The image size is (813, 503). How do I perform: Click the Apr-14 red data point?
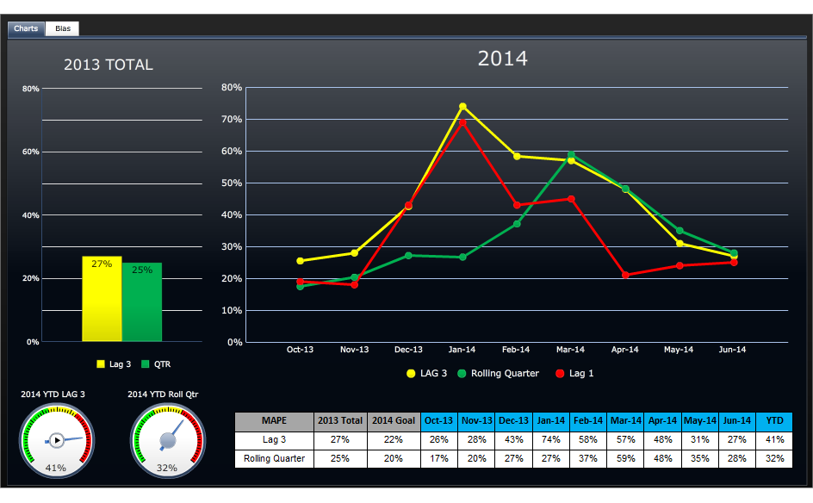tap(624, 275)
